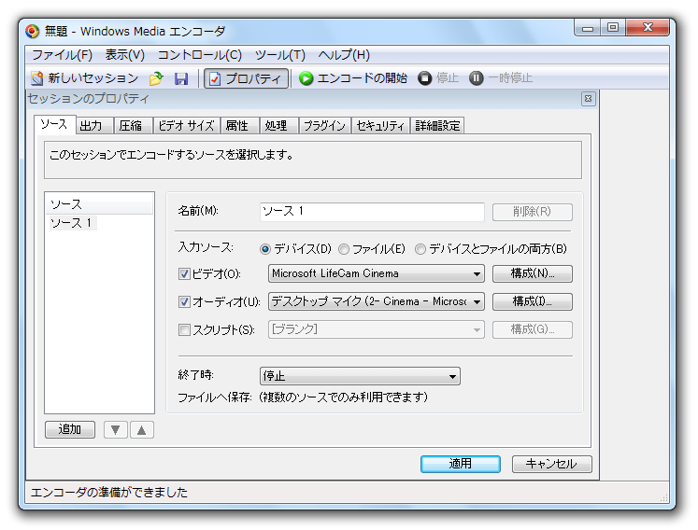Open a saved session via folder icon
Viewport: 698px width, 530px height.
point(156,78)
